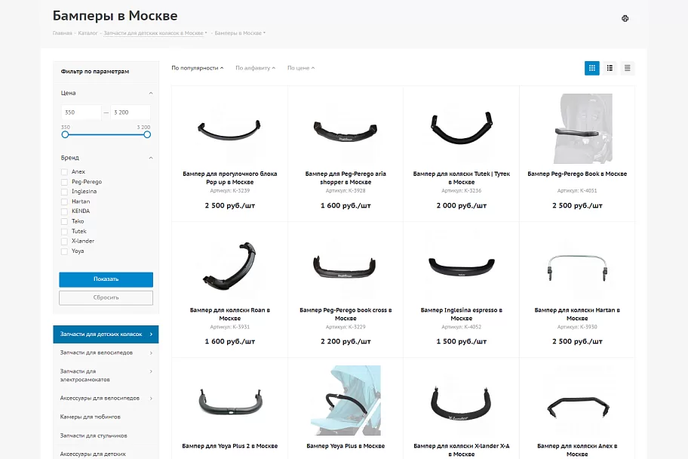
Task: Open Бампер для коляски Hartan link
Action: pos(577,314)
